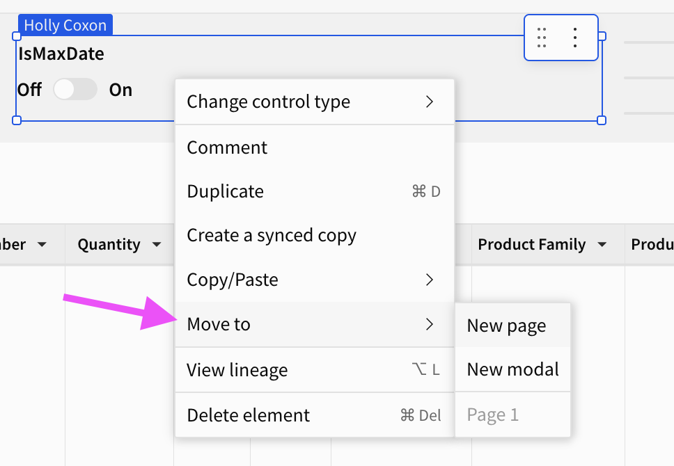Select the Comment menu option
This screenshot has height=466, width=674.
point(226,147)
